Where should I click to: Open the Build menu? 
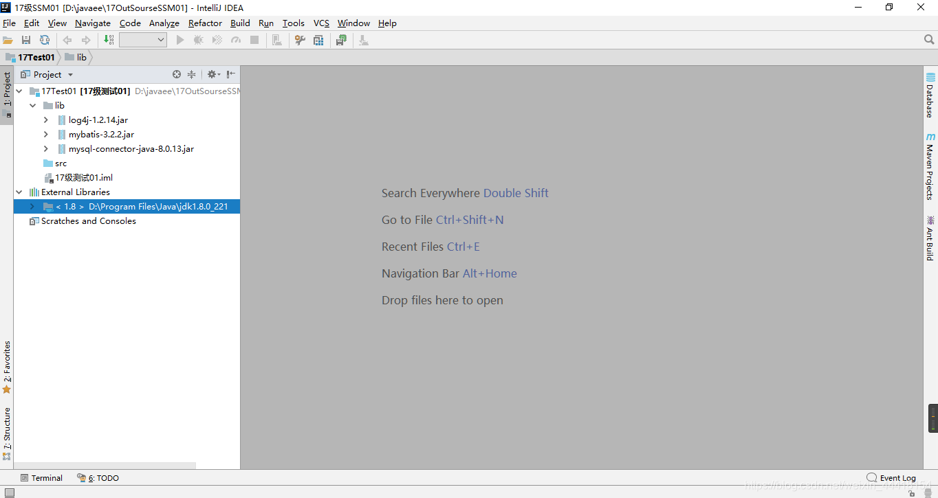click(240, 23)
